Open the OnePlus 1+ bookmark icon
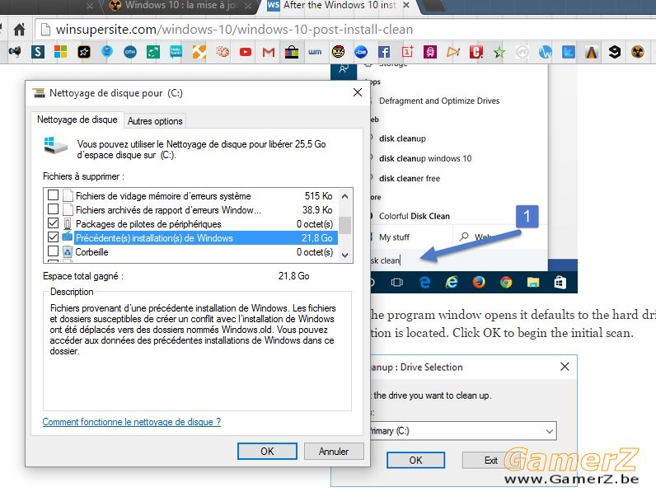The height and width of the screenshot is (492, 656). tap(407, 52)
